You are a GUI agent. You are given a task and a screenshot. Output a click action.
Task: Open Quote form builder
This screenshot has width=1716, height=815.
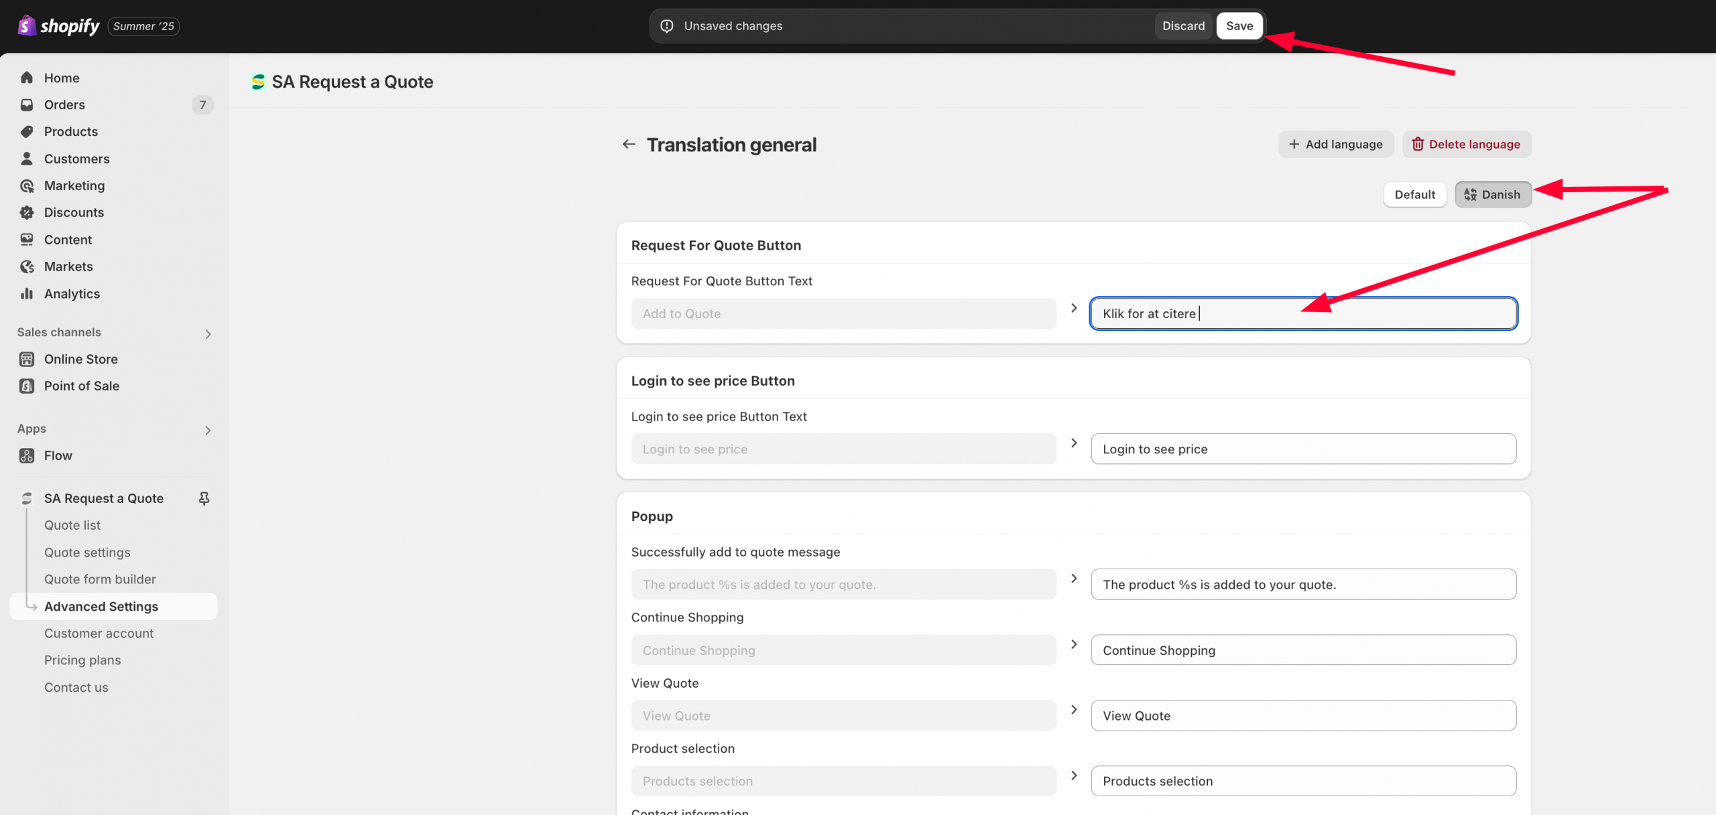click(x=100, y=579)
